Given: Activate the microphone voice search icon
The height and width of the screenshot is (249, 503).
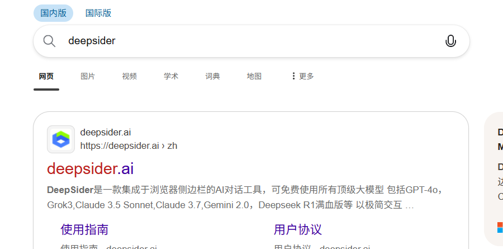Looking at the screenshot, I should [450, 41].
